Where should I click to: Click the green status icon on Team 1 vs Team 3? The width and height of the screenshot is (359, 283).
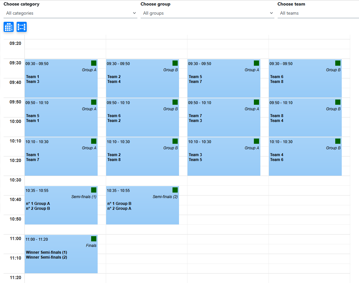tap(93, 63)
